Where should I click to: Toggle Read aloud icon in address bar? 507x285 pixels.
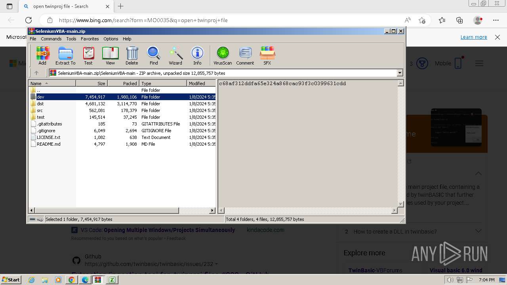(408, 20)
